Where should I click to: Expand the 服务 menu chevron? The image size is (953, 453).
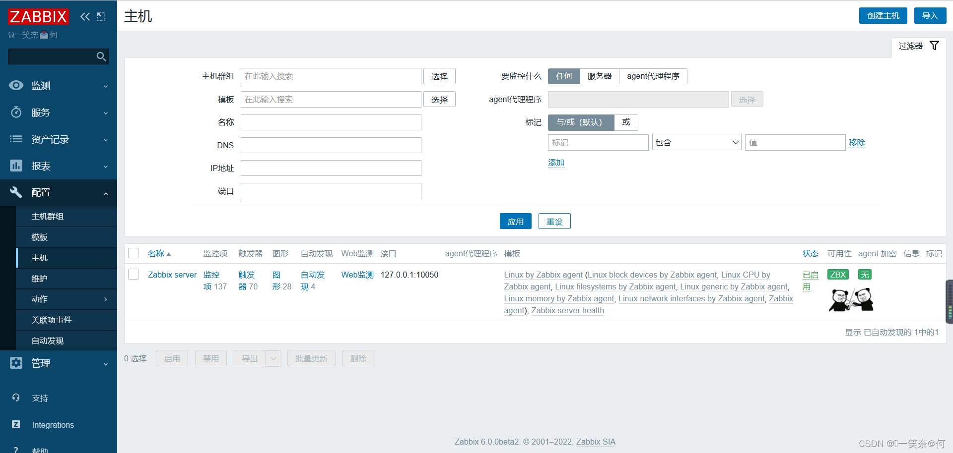106,113
